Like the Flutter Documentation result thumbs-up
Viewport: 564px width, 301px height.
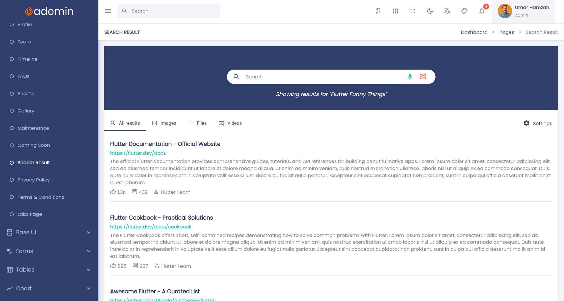pos(113,192)
